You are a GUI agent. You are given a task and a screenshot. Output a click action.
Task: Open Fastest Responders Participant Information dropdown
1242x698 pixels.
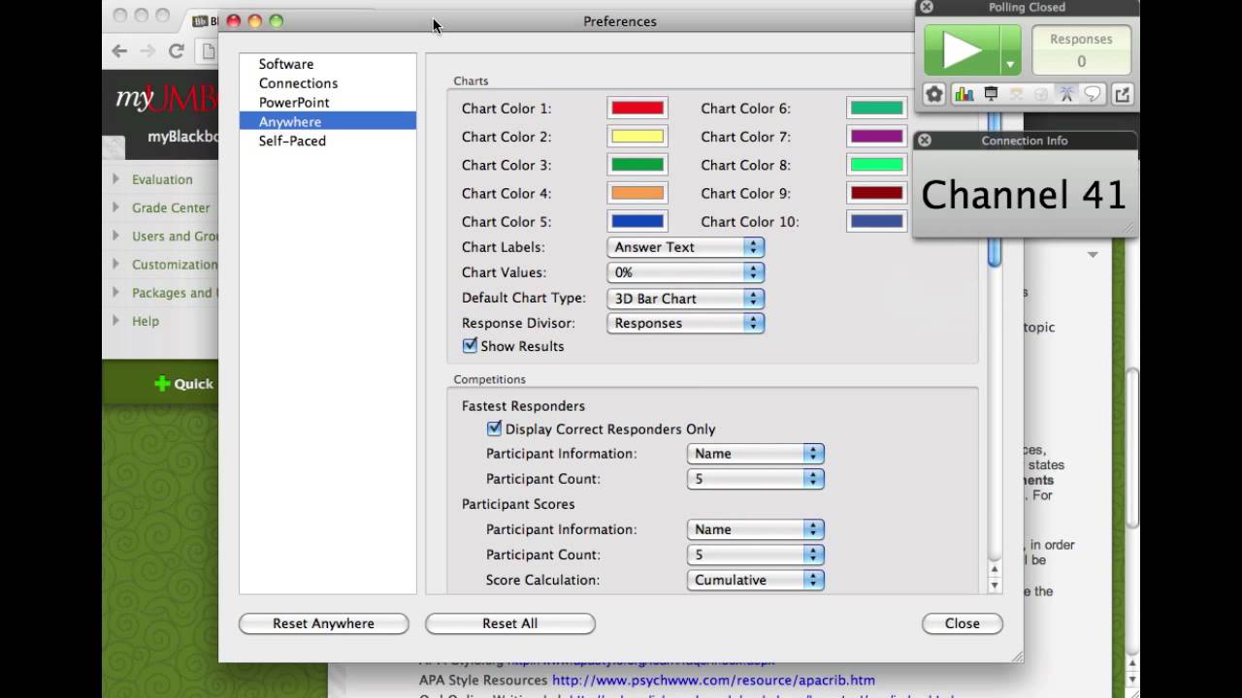[756, 454]
